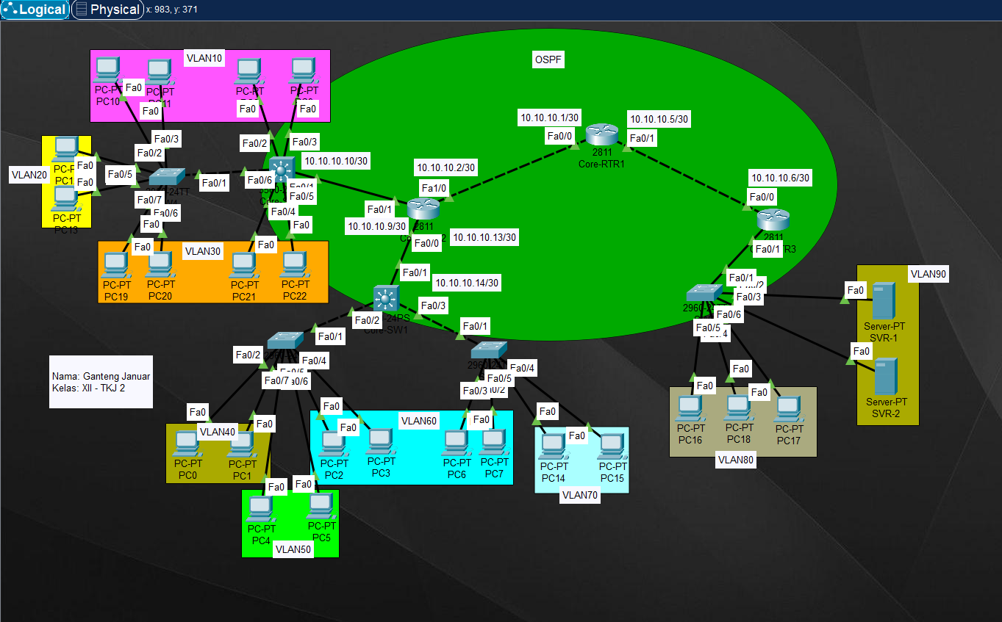The height and width of the screenshot is (622, 1002).
Task: Click PC5 desktop icon
Action: (321, 507)
